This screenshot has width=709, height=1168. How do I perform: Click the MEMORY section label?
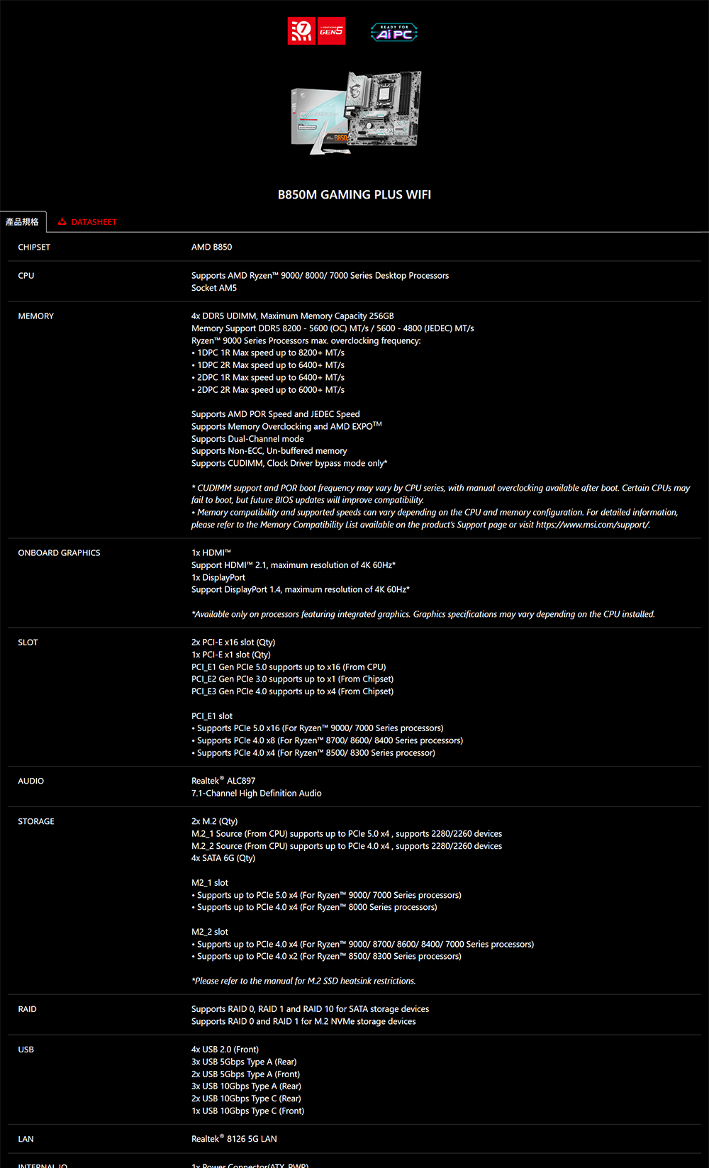coord(36,316)
